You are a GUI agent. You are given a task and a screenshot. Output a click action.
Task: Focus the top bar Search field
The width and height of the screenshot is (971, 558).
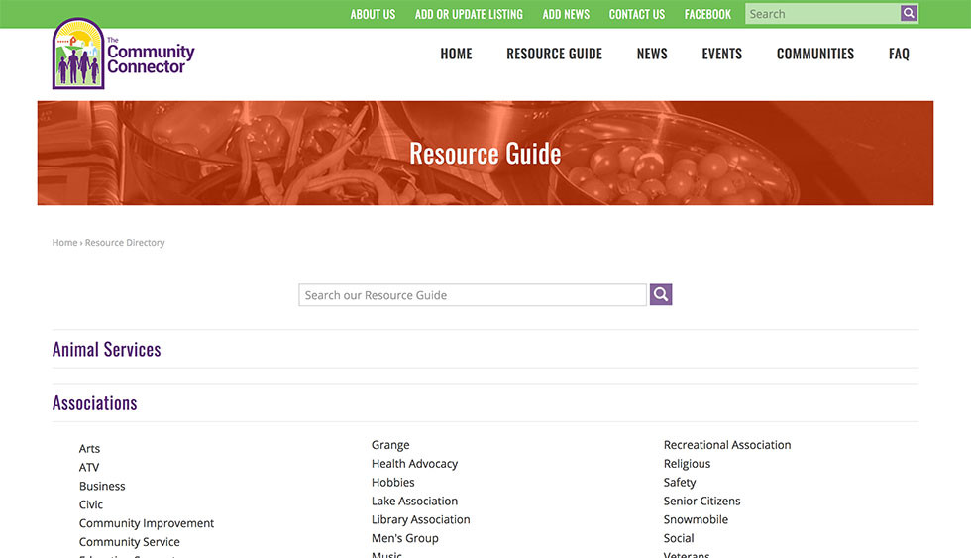[822, 14]
